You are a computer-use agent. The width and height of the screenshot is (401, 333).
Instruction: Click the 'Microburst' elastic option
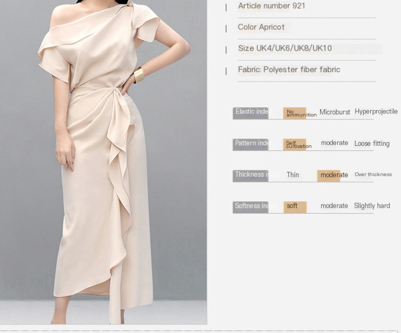(335, 112)
